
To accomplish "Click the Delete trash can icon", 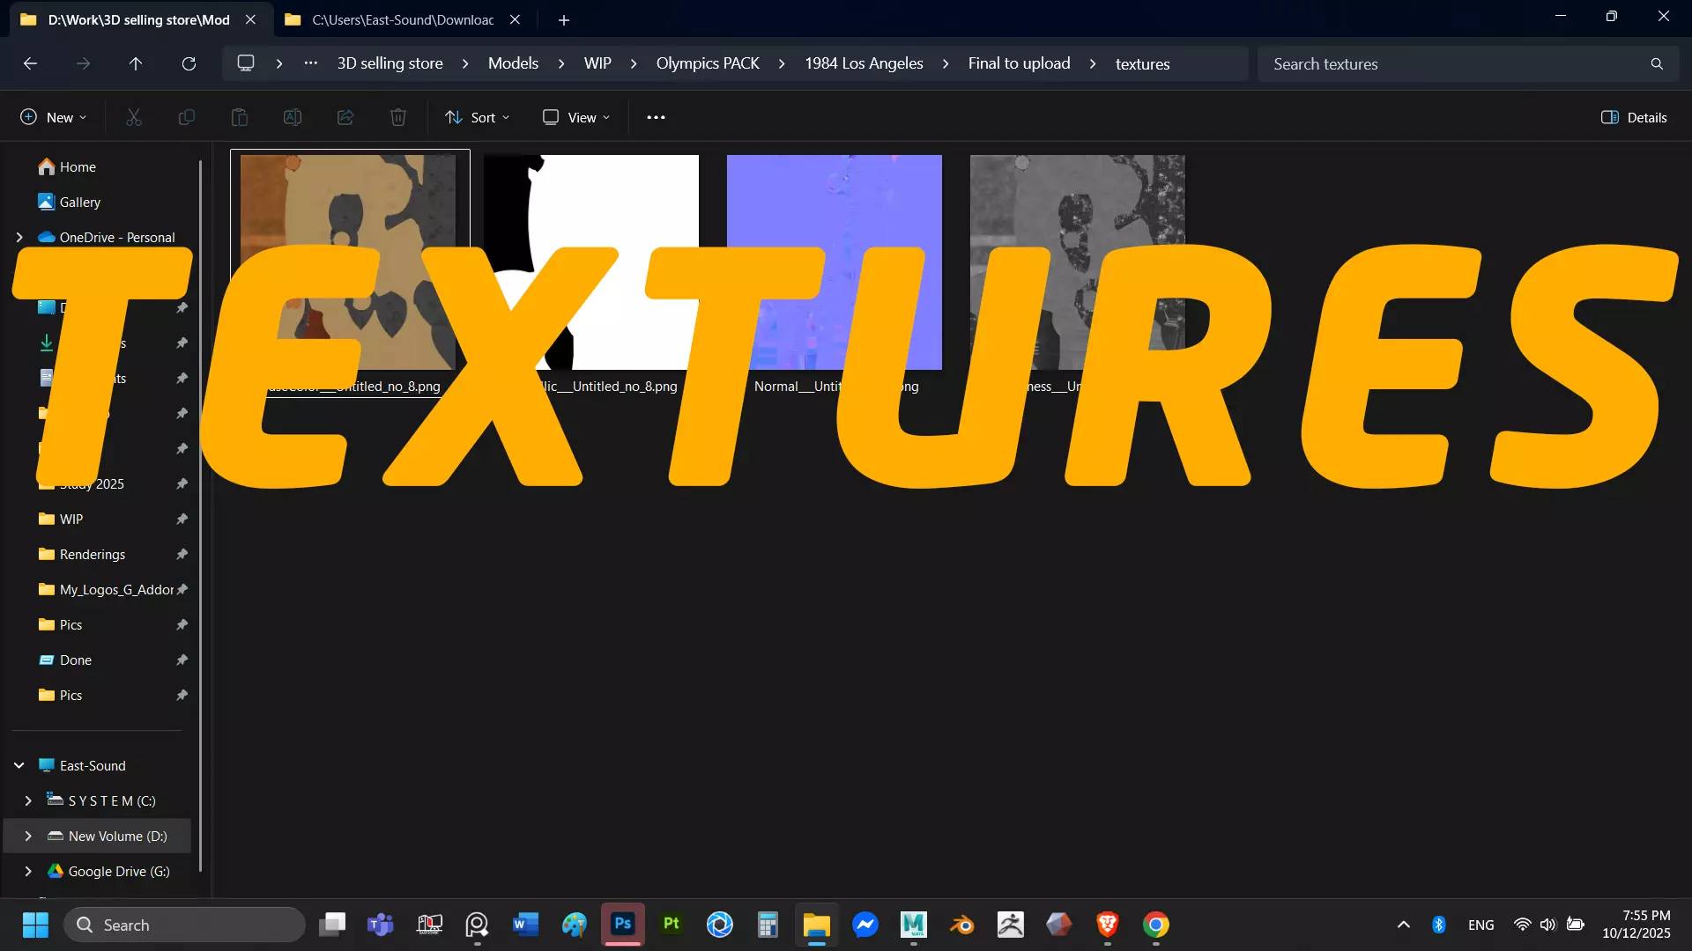I will point(398,117).
